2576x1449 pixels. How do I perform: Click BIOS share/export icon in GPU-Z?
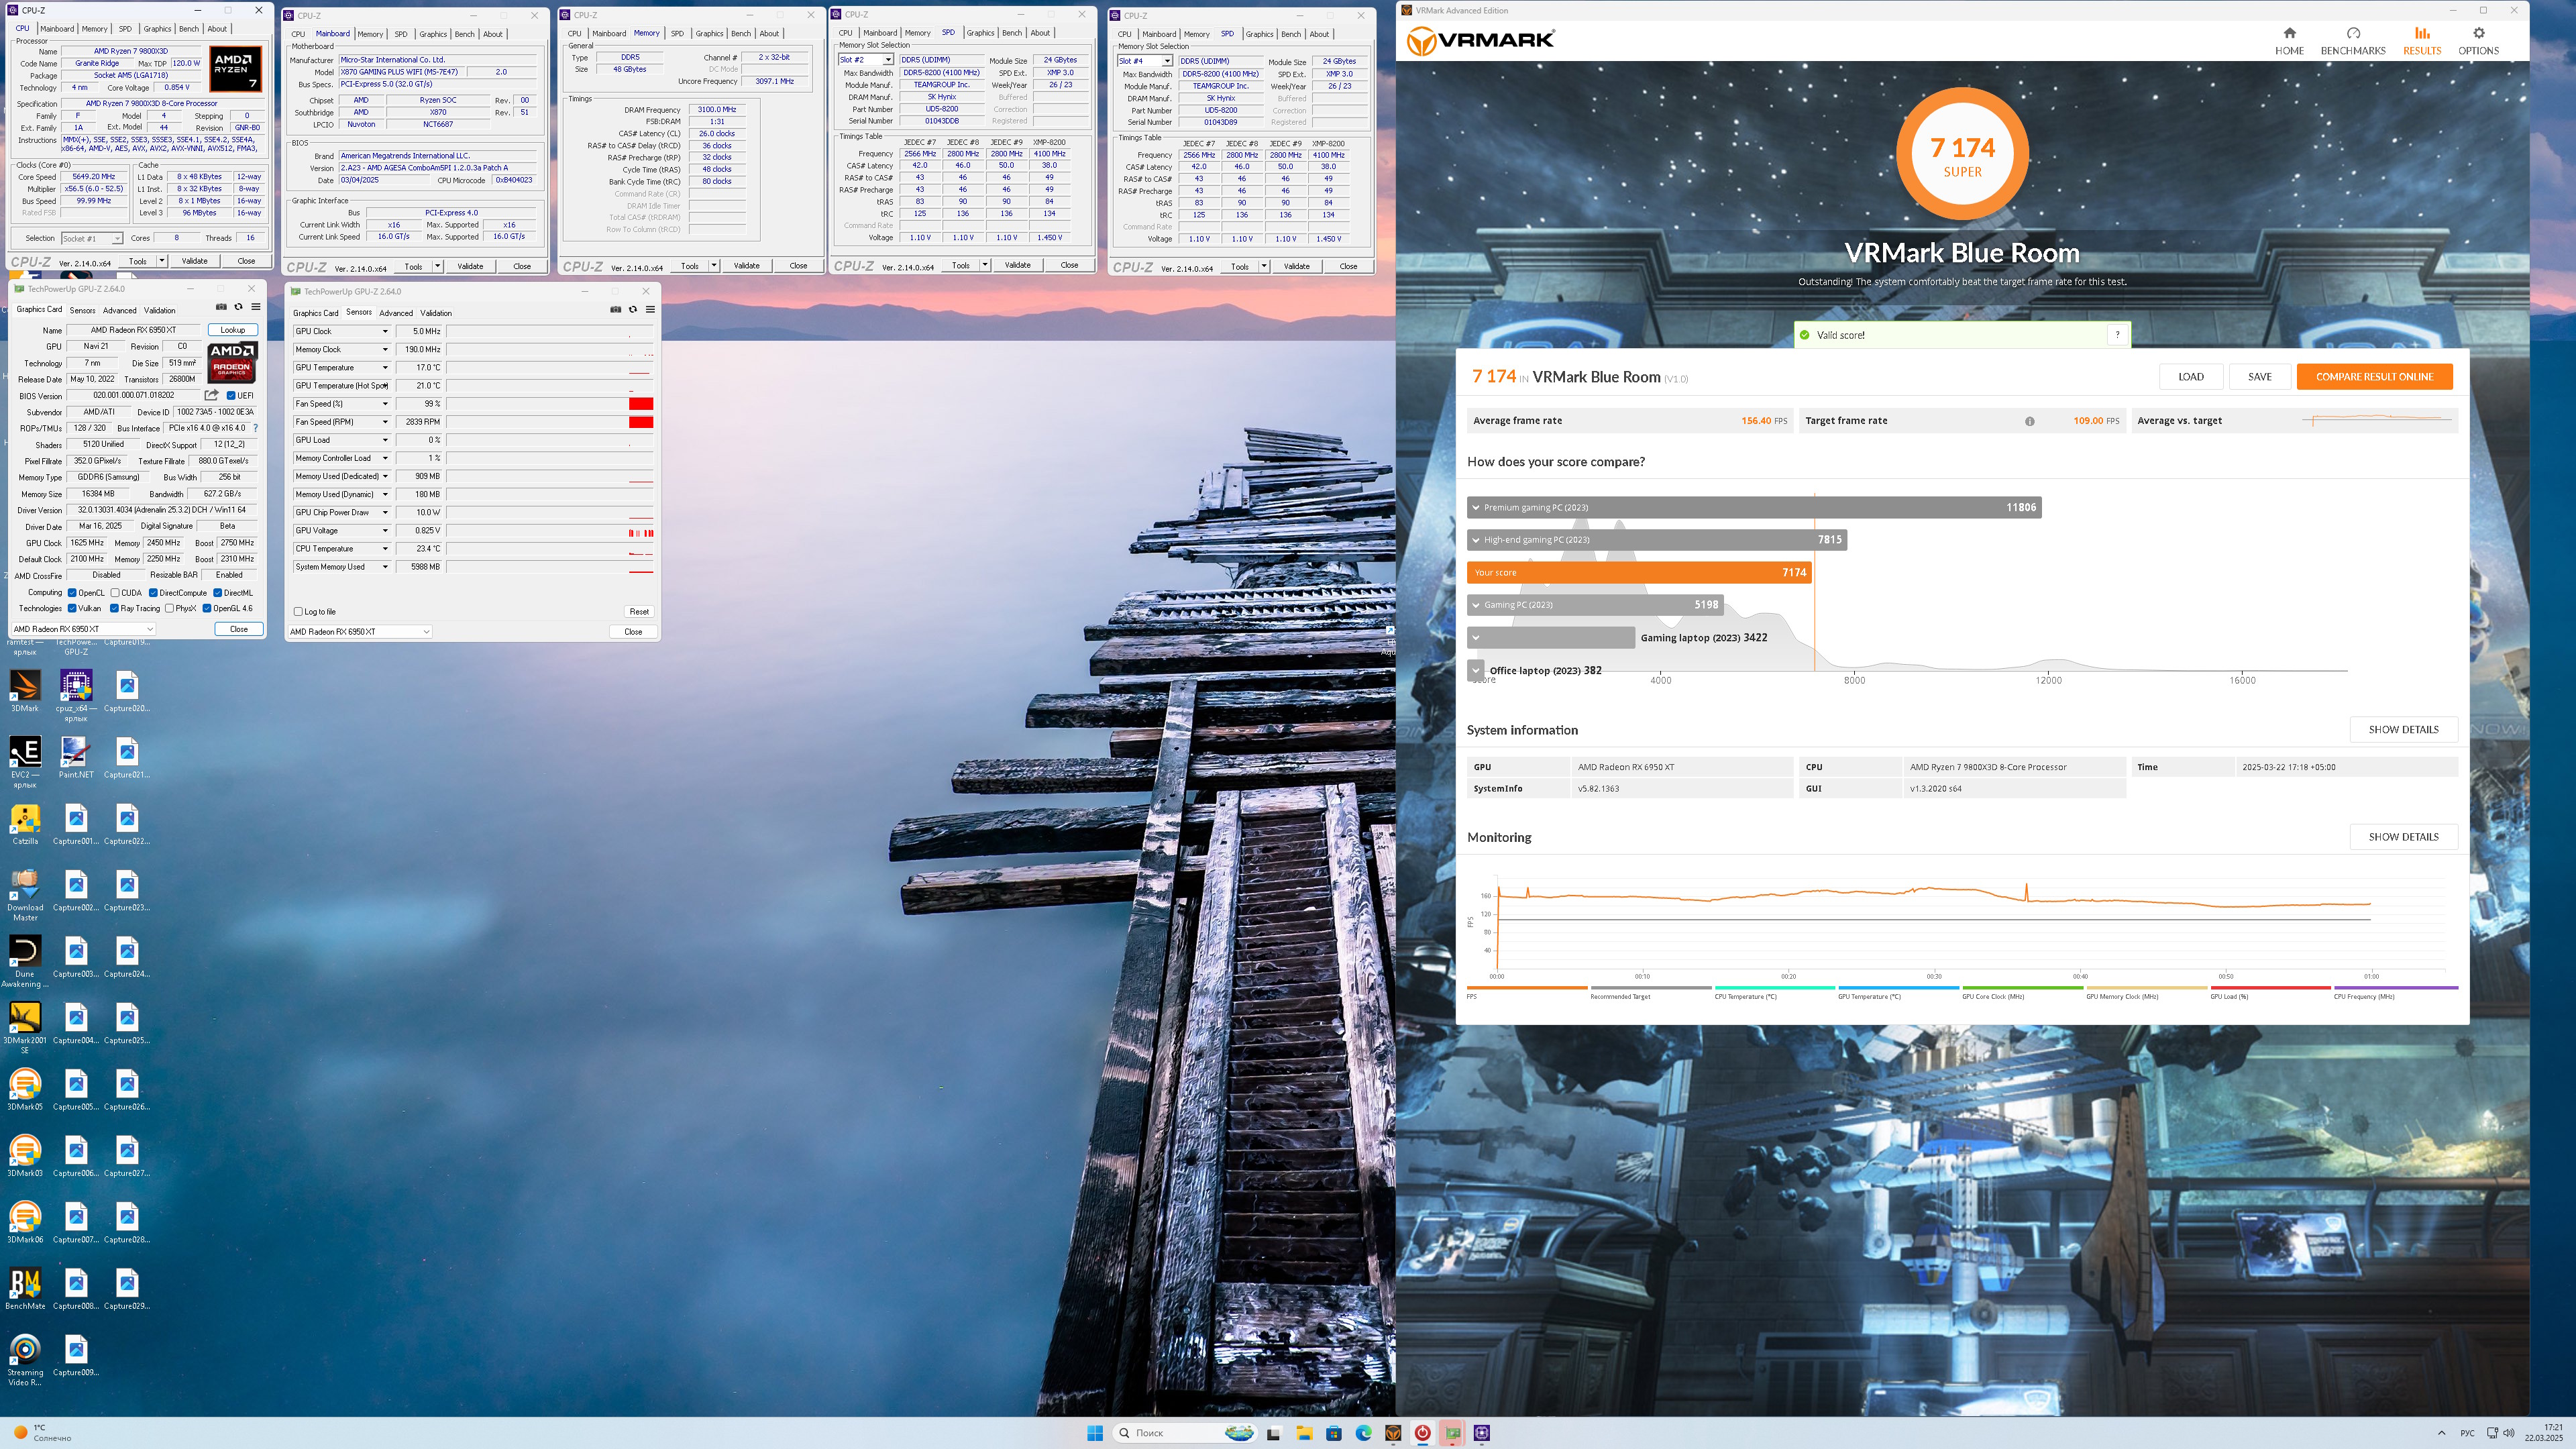pyautogui.click(x=211, y=395)
